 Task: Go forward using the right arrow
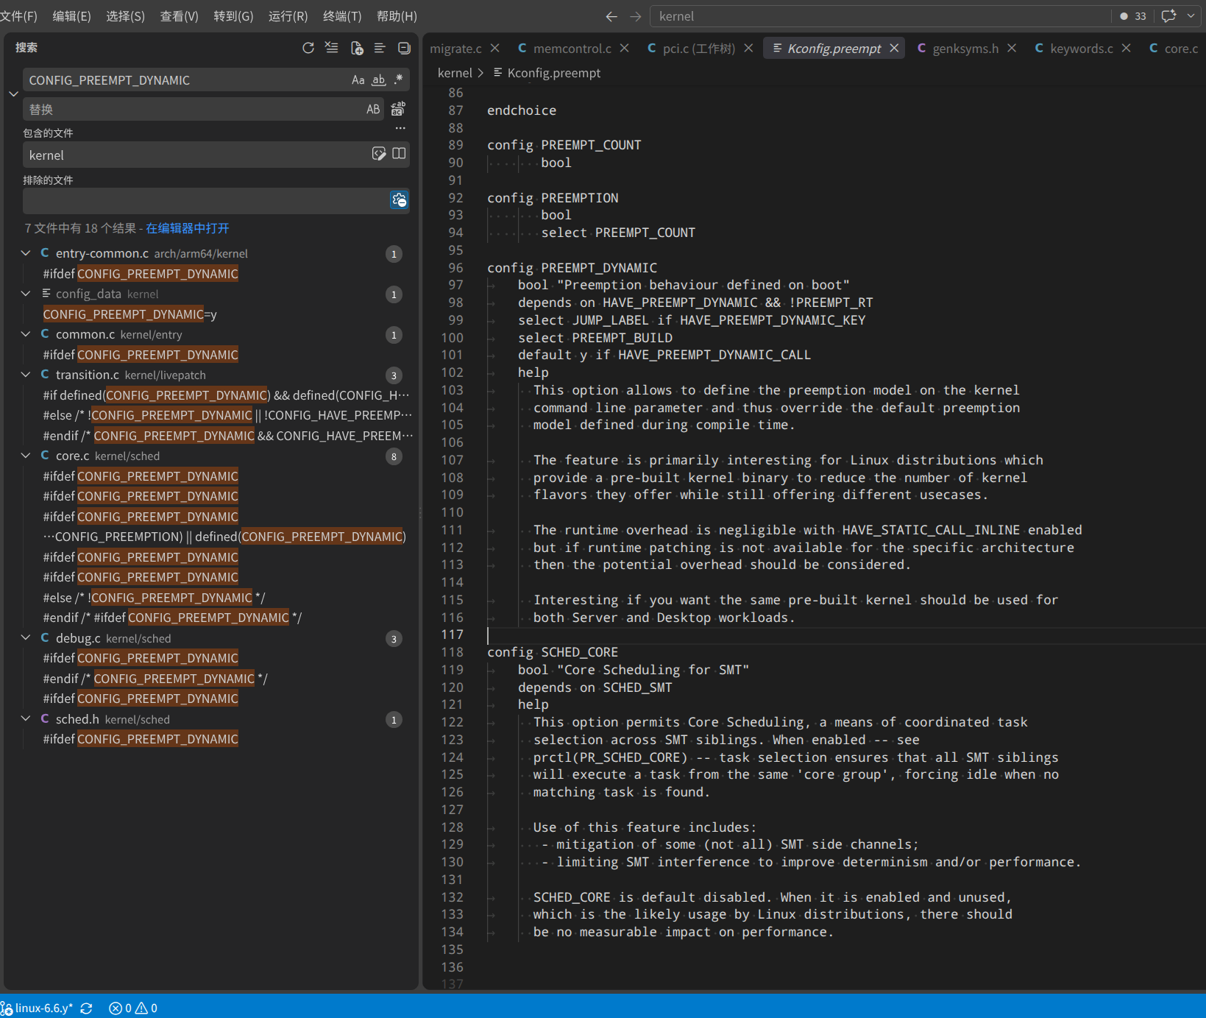point(636,16)
